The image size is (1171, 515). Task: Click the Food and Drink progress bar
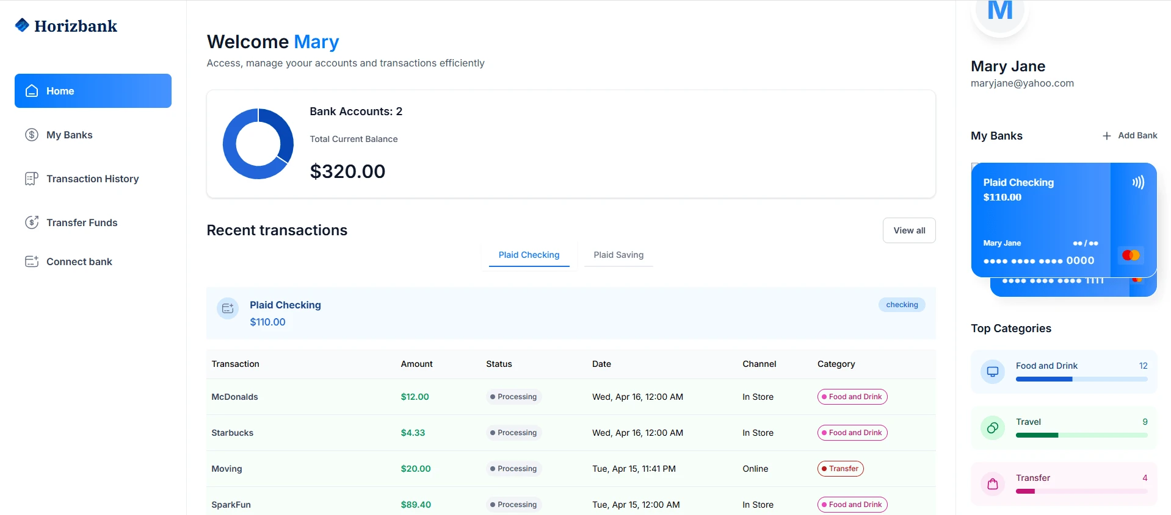[1081, 379]
